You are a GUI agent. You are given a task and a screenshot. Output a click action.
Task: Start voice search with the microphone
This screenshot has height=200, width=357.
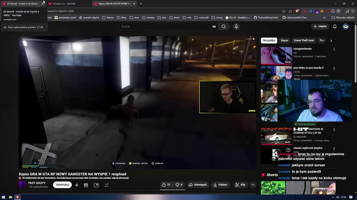(x=236, y=26)
